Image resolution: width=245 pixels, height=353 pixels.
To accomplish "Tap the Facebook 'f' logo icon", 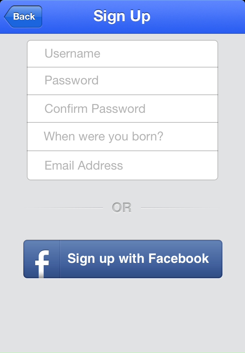I will [x=42, y=264].
